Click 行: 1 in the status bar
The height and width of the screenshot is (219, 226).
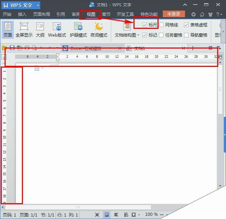(62, 215)
